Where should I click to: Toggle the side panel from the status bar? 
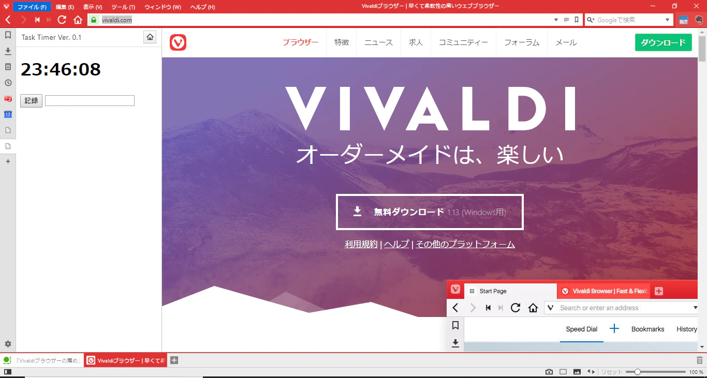pyautogui.click(x=8, y=372)
